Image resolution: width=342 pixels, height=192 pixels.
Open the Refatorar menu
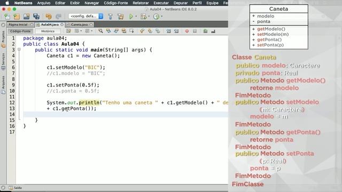141,3
